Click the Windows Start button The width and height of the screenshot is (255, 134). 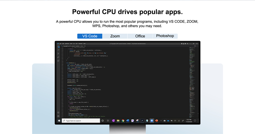59,120
